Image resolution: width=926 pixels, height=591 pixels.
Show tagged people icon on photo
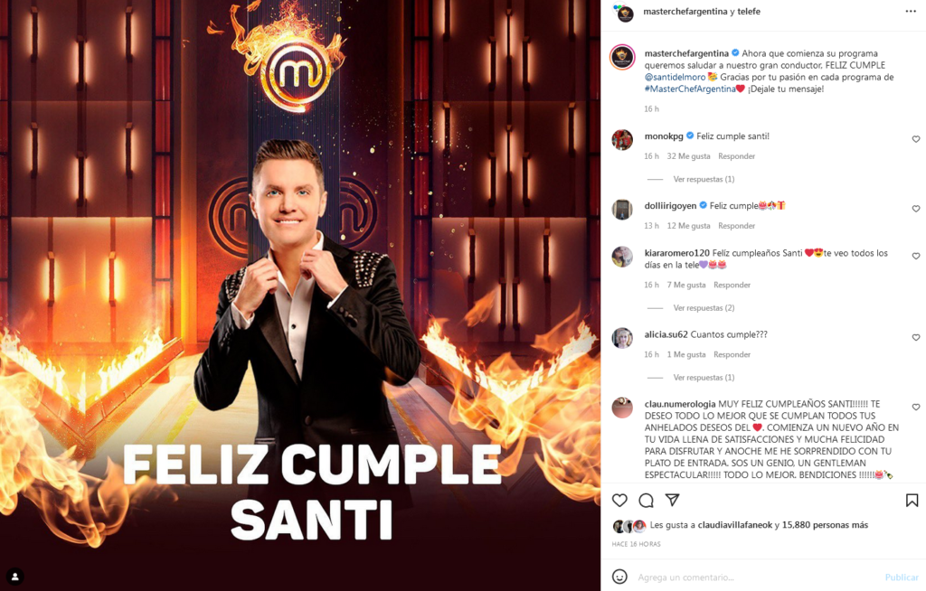point(14,577)
